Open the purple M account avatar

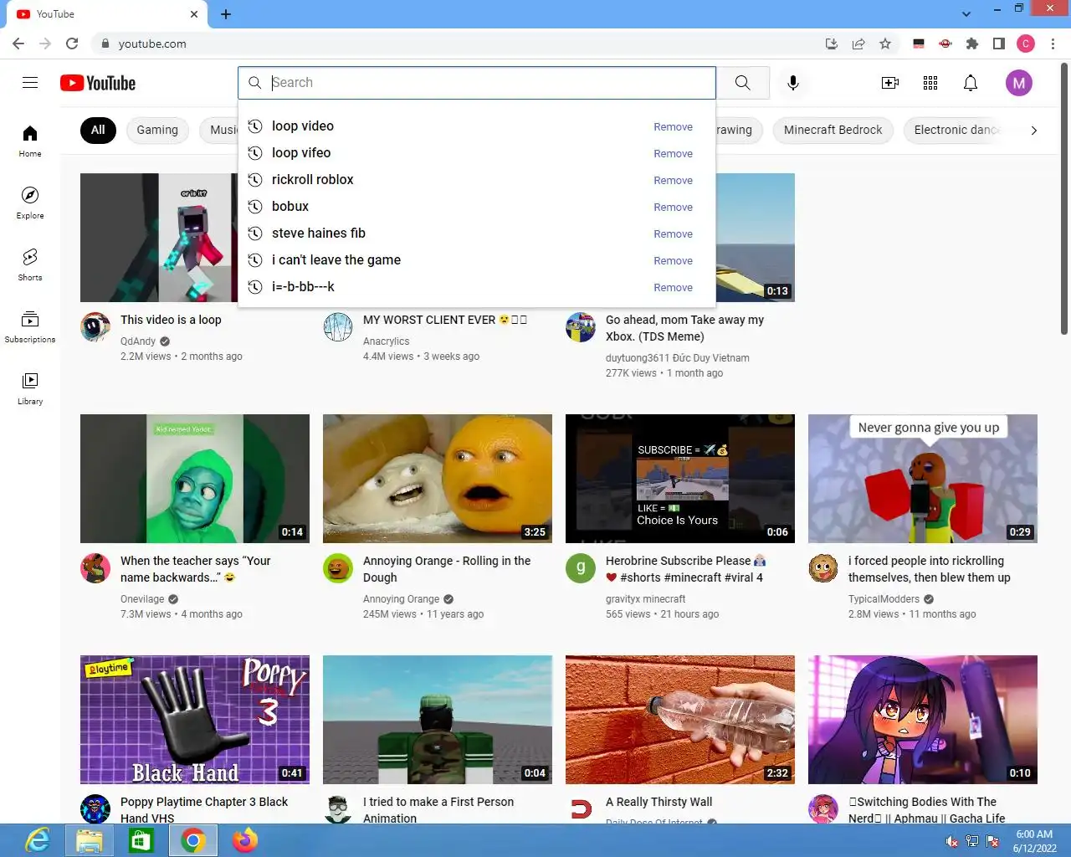tap(1018, 83)
